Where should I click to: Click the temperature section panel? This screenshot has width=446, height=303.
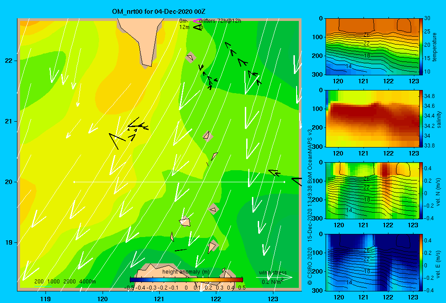372,47
